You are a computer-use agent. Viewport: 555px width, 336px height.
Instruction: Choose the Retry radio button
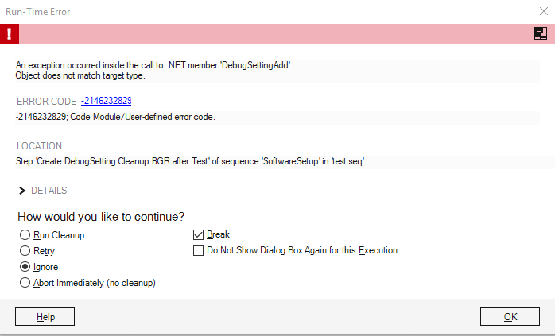tap(25, 251)
